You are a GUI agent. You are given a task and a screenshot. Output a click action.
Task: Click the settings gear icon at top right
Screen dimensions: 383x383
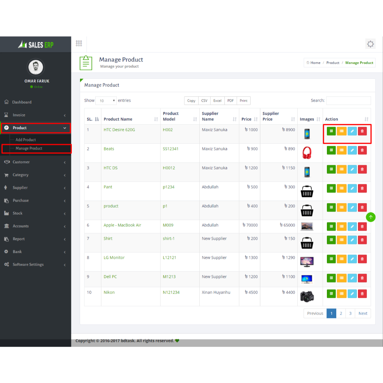(370, 44)
